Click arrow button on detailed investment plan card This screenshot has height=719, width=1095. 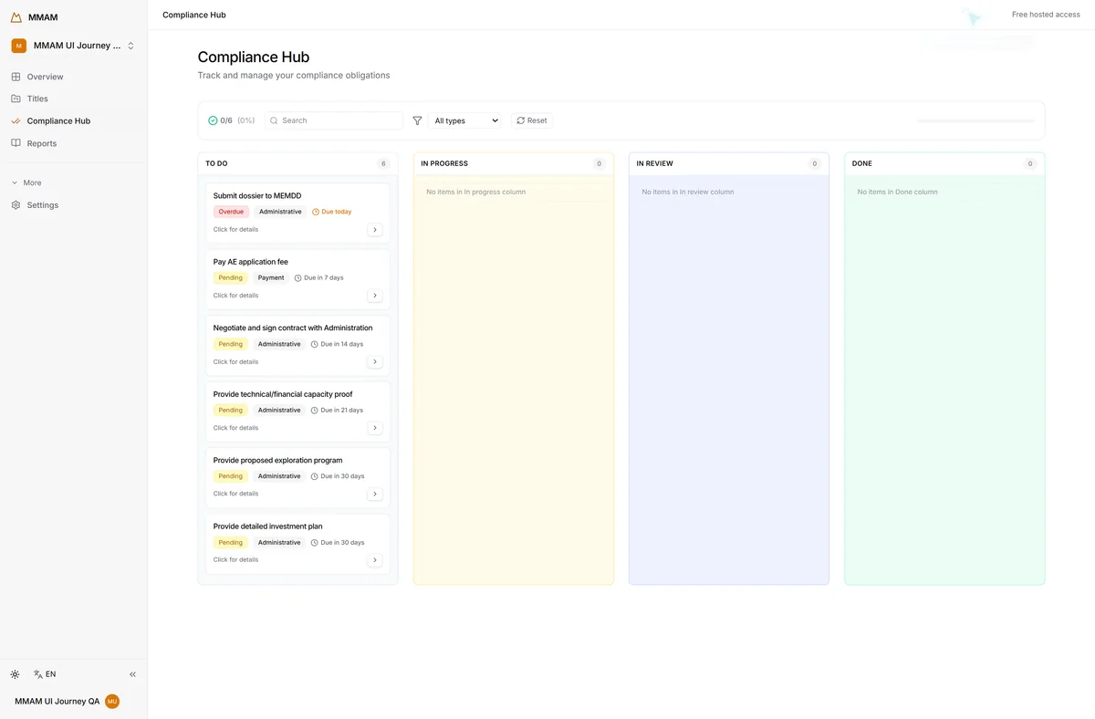(x=375, y=560)
